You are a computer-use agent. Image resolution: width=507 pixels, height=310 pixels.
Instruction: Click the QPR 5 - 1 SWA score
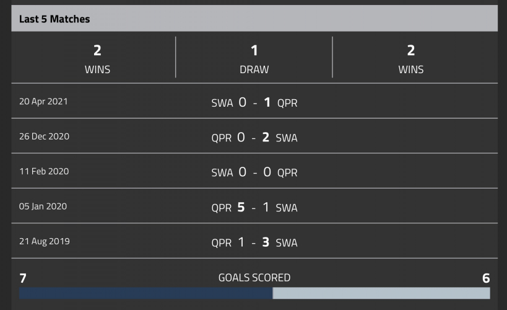[254, 207]
